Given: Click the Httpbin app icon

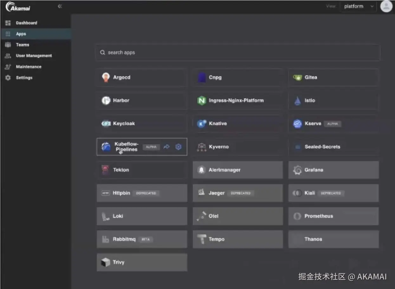Looking at the screenshot, I should [106, 193].
